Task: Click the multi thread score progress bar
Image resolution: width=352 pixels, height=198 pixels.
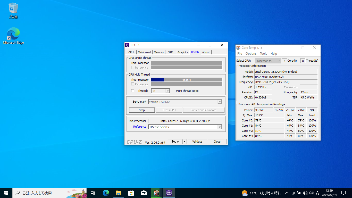Action: (x=187, y=80)
